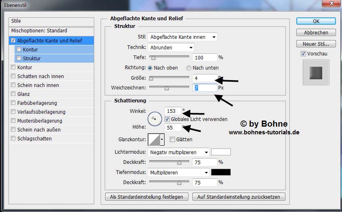Screen dimensions: 342x212
Task: Click the black Tiefenmodus color swatch
Action: 221,172
